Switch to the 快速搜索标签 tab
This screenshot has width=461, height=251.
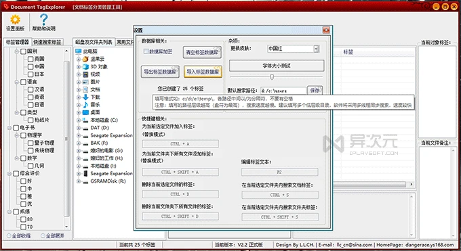tap(47, 42)
